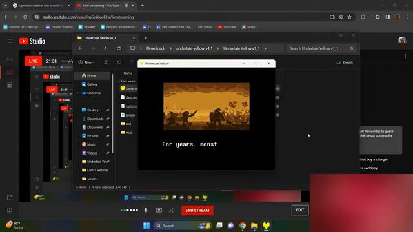Select the splash file
The image size is (413, 232).
pyautogui.click(x=128, y=115)
